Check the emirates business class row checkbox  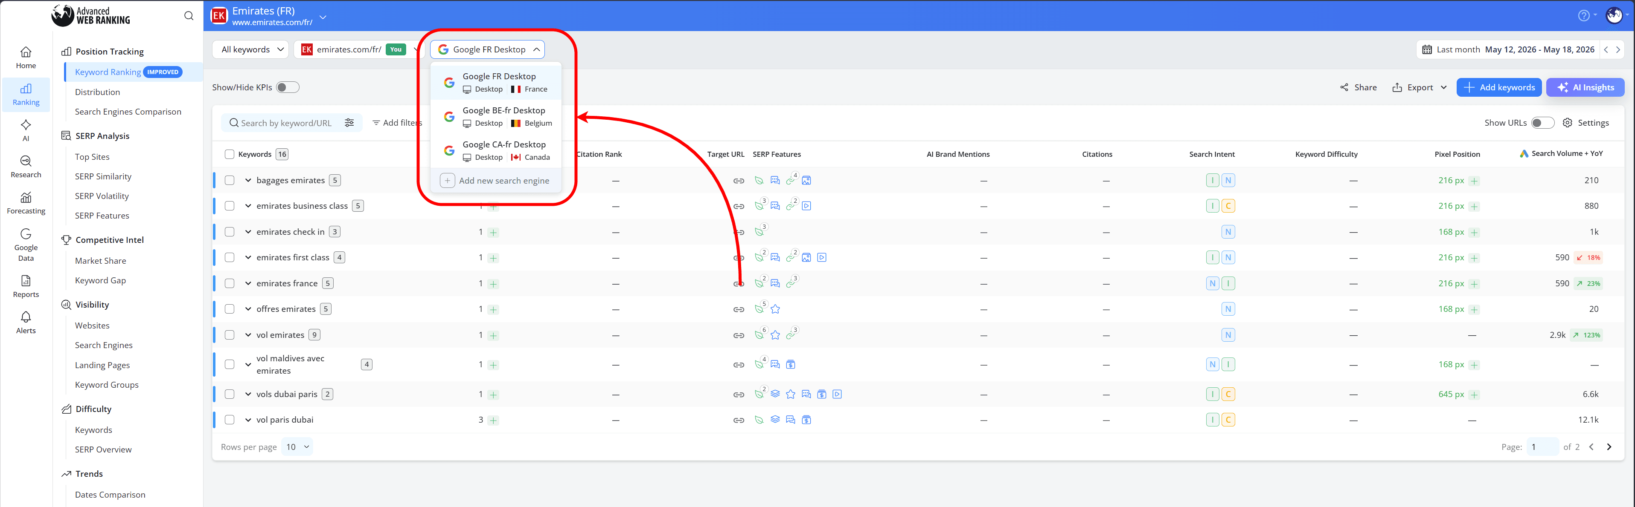click(x=230, y=206)
